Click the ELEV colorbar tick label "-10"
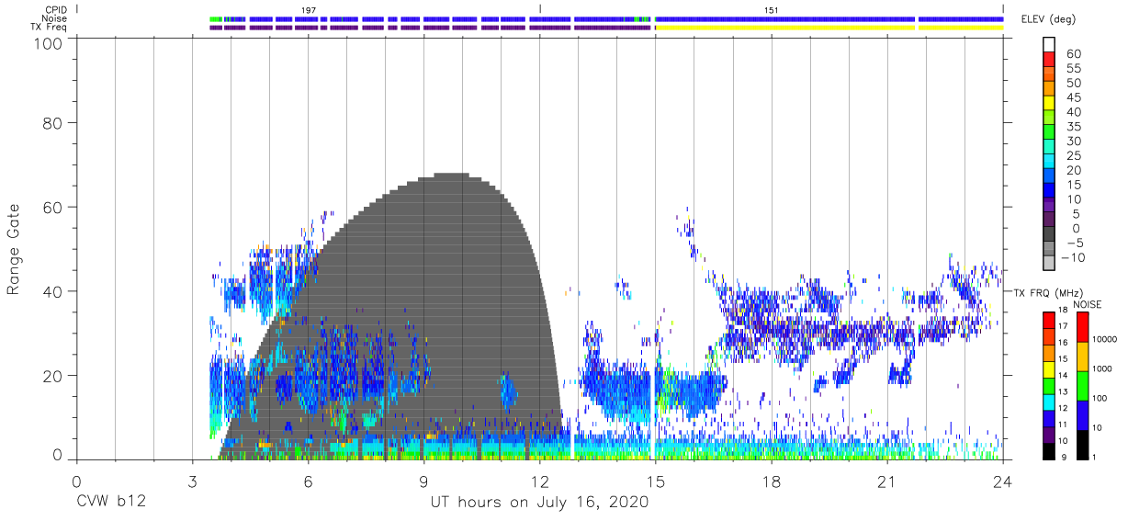Viewport: 1128px width, 521px height. (x=1074, y=257)
